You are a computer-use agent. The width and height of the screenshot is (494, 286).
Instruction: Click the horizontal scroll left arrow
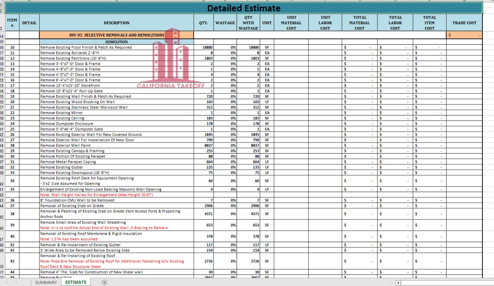pos(397,282)
